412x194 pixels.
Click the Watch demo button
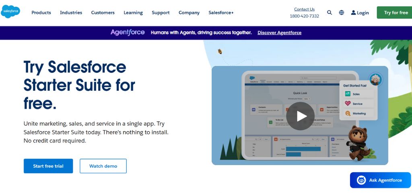pos(103,166)
